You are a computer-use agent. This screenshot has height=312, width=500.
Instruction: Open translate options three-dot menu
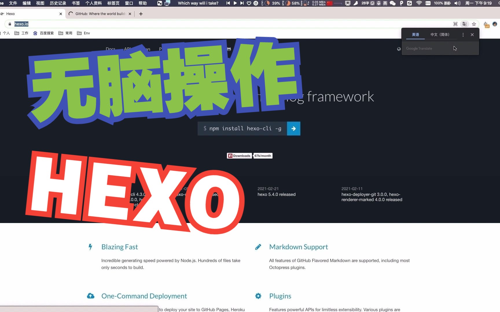pyautogui.click(x=463, y=35)
